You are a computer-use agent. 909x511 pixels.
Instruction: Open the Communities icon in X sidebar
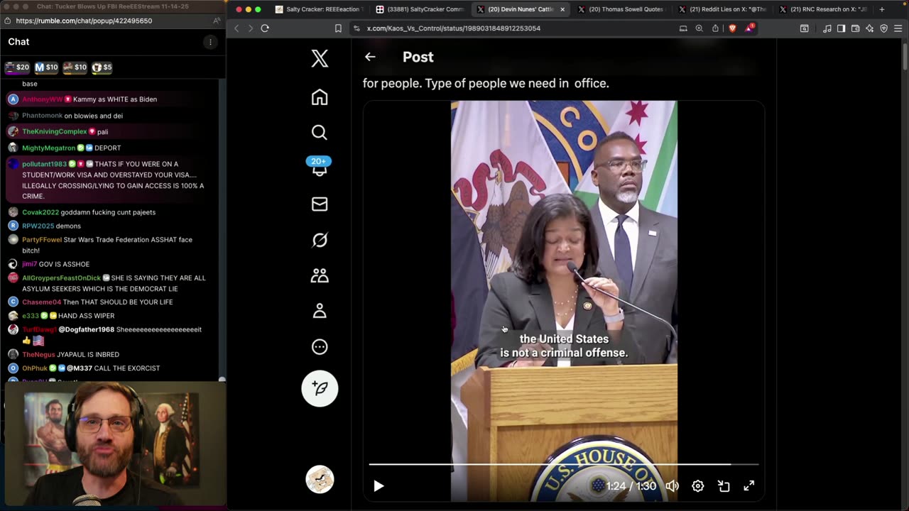point(320,275)
